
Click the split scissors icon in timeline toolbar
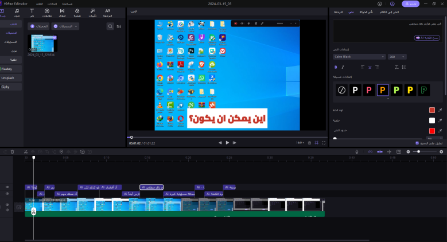tap(25, 151)
